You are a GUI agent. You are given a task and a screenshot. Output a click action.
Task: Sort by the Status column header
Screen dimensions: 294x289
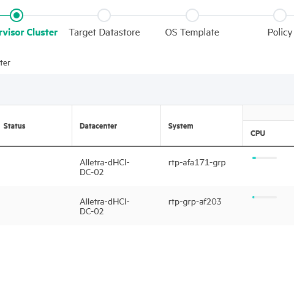click(14, 126)
